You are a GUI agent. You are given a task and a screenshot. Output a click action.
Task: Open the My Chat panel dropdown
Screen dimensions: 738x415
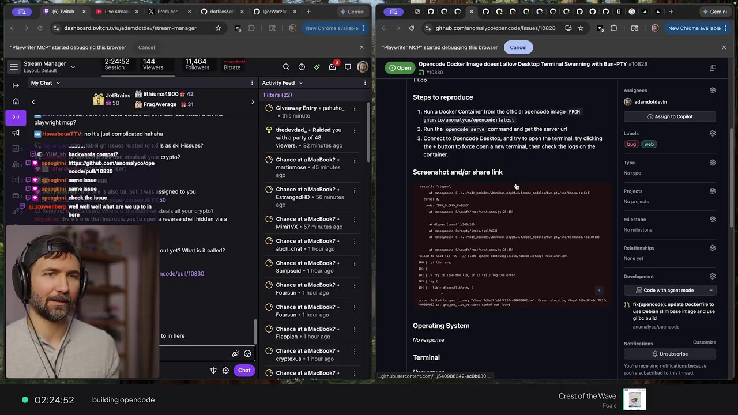pos(58,83)
